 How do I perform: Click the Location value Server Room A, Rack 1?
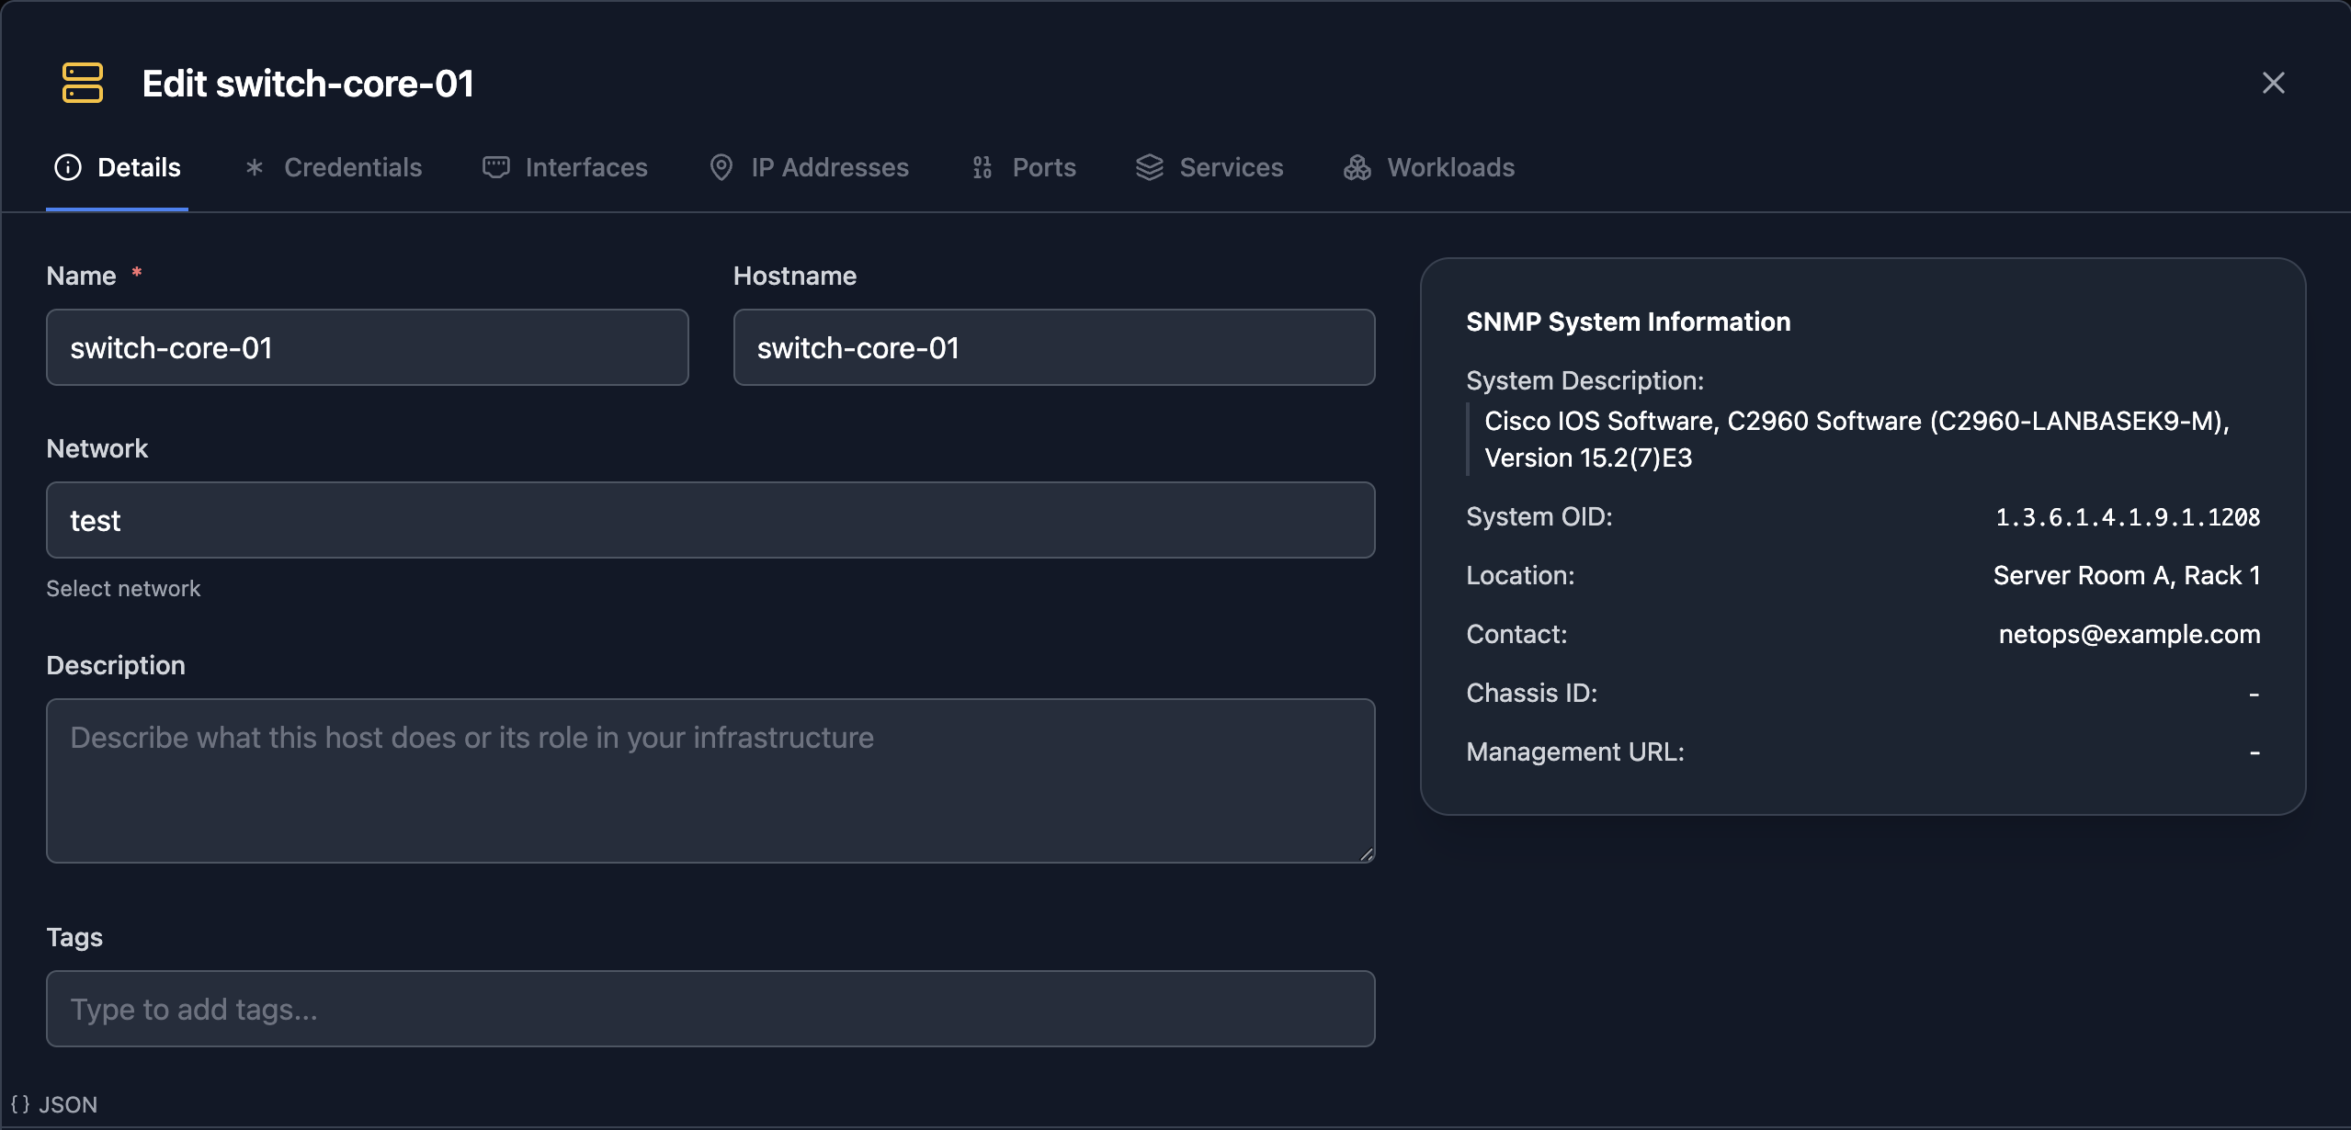click(2127, 575)
